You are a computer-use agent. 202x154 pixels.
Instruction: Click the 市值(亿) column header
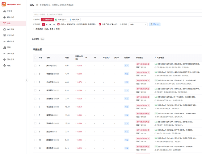(x=106, y=58)
